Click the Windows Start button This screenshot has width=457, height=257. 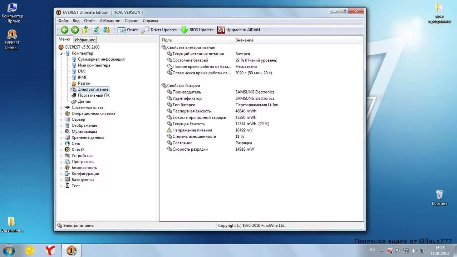(8, 251)
